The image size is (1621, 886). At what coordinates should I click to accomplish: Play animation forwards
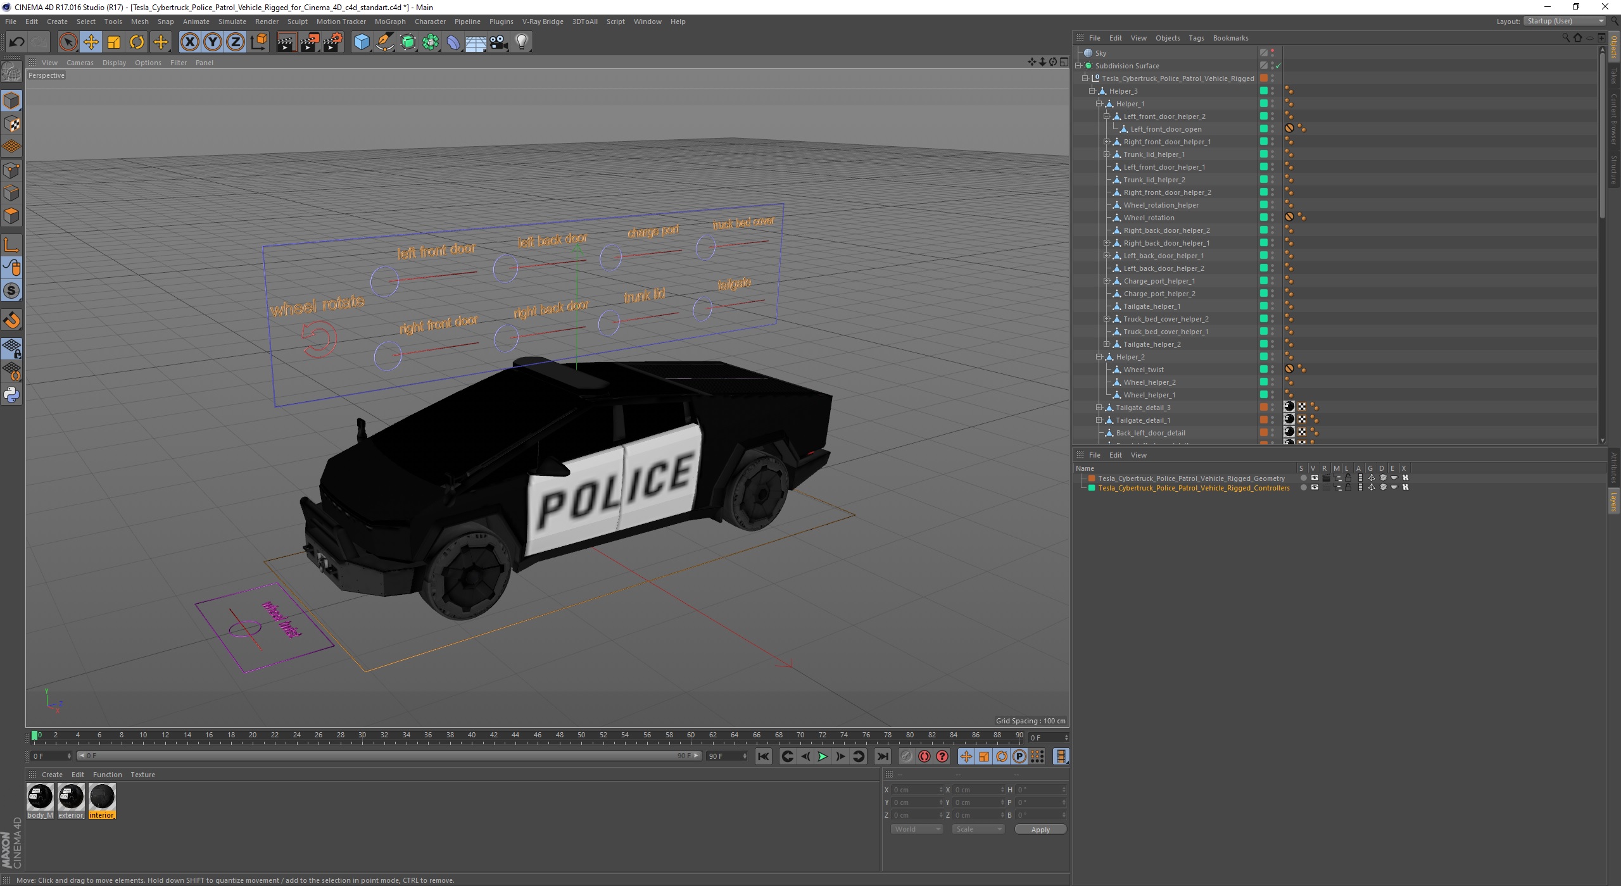click(823, 756)
